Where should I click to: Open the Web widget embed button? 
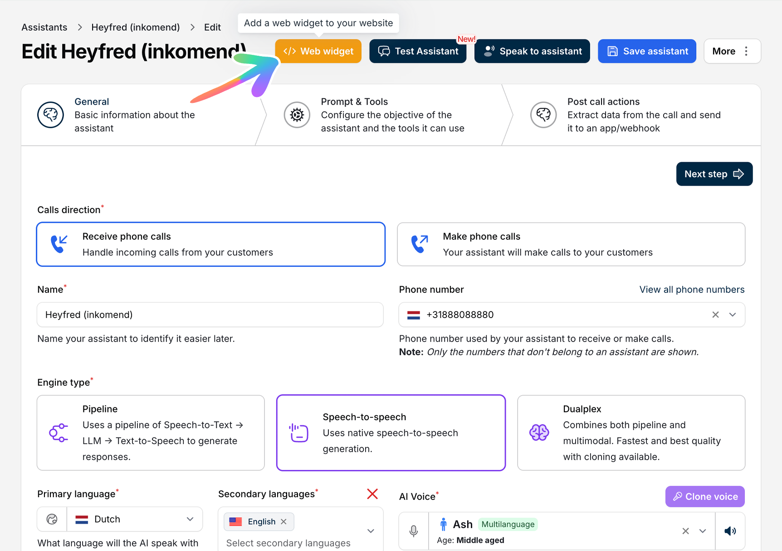(x=318, y=51)
